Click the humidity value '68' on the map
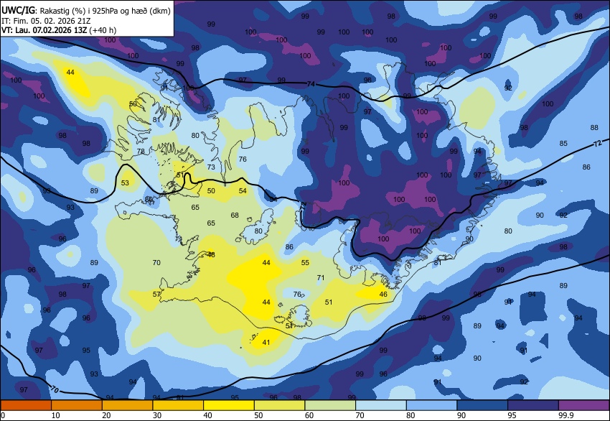The image size is (610, 421). [x=235, y=215]
